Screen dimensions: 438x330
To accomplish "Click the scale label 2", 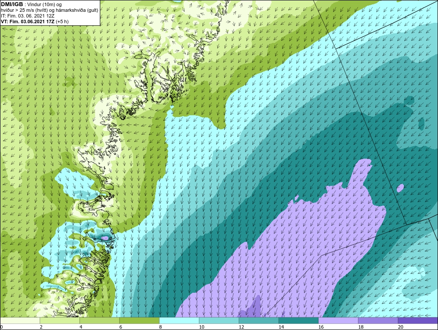I will 41,327.
